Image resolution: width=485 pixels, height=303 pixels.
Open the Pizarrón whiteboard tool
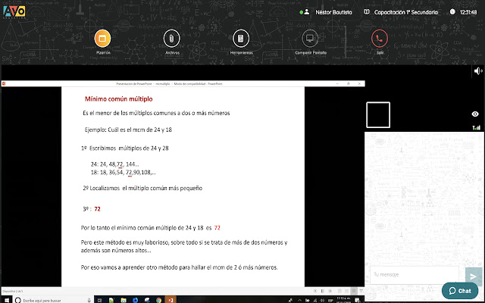(102, 39)
